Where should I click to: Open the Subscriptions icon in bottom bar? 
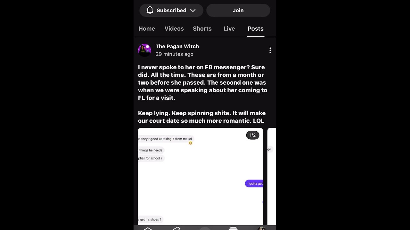[233, 228]
